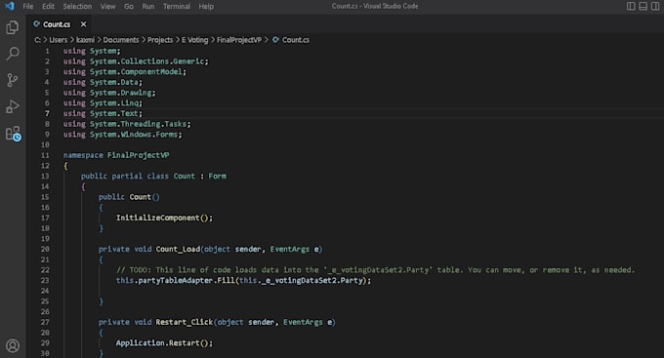Select the FinalProjectVP breadcrumb segment
This screenshot has width=664, height=358.
tap(239, 40)
